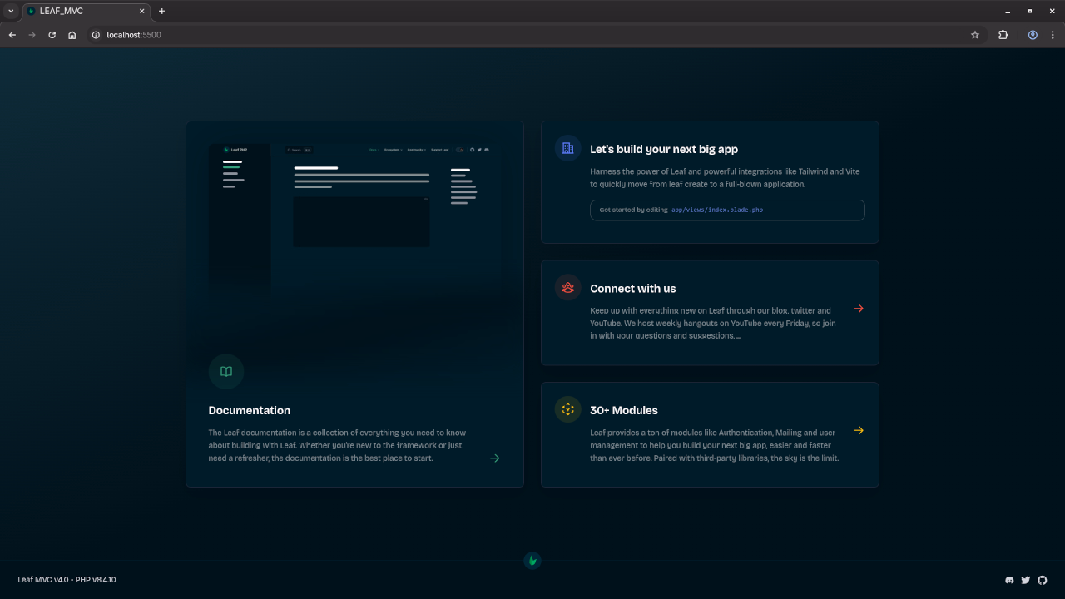Screen dimensions: 1065x599
Task: Click the red people icon beside Connect with us
Action: pos(568,287)
